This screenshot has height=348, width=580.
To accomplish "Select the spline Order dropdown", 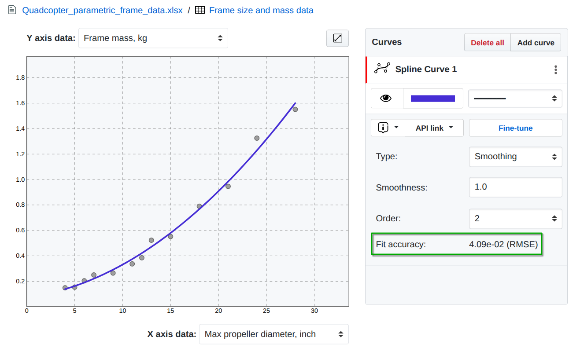I will (515, 219).
